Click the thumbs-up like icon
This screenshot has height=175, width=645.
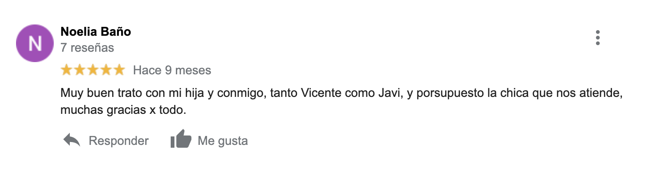(181, 140)
